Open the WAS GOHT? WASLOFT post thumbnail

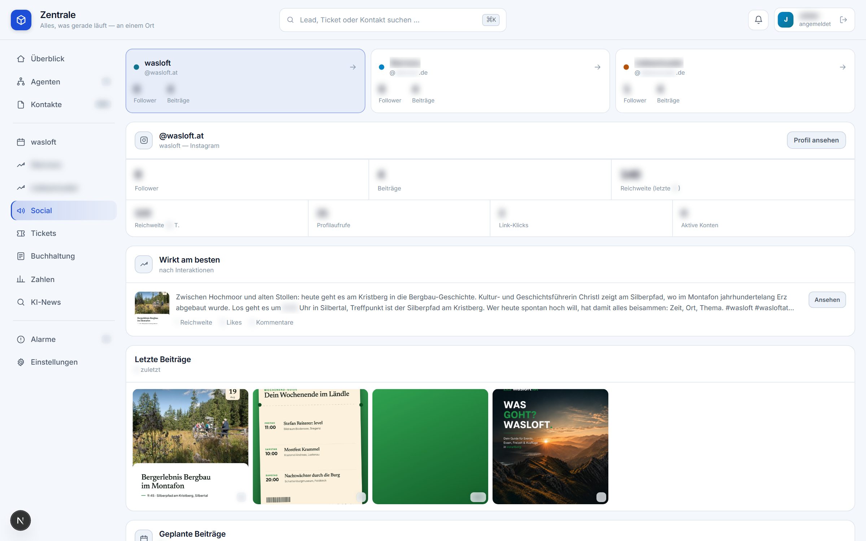(x=550, y=447)
